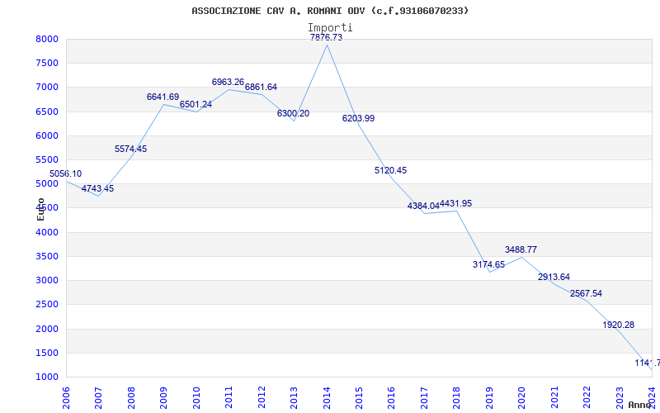The height and width of the screenshot is (413, 660).
Task: Click the data label 6641.69
Action: coord(163,97)
